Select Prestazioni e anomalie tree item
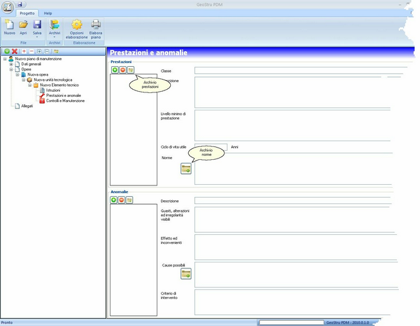 coord(64,96)
